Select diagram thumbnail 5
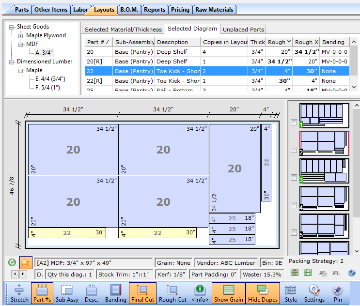The height and width of the screenshot is (306, 360). pyautogui.click(x=324, y=226)
